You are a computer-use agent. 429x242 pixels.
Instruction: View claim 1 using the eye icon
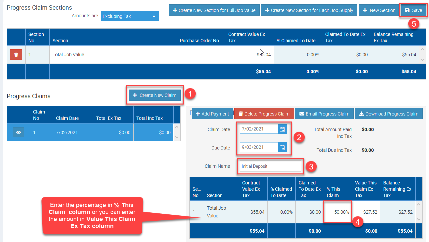click(19, 132)
